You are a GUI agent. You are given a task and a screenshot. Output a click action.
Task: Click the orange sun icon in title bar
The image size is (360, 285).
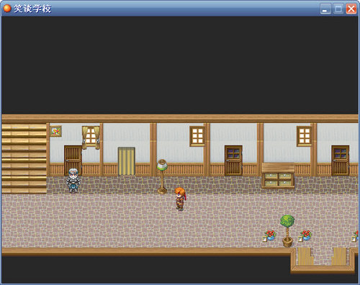(7, 9)
